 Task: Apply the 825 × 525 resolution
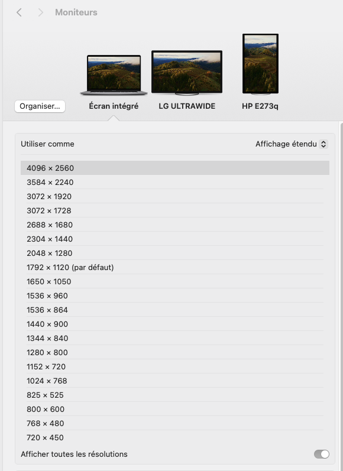click(175, 395)
